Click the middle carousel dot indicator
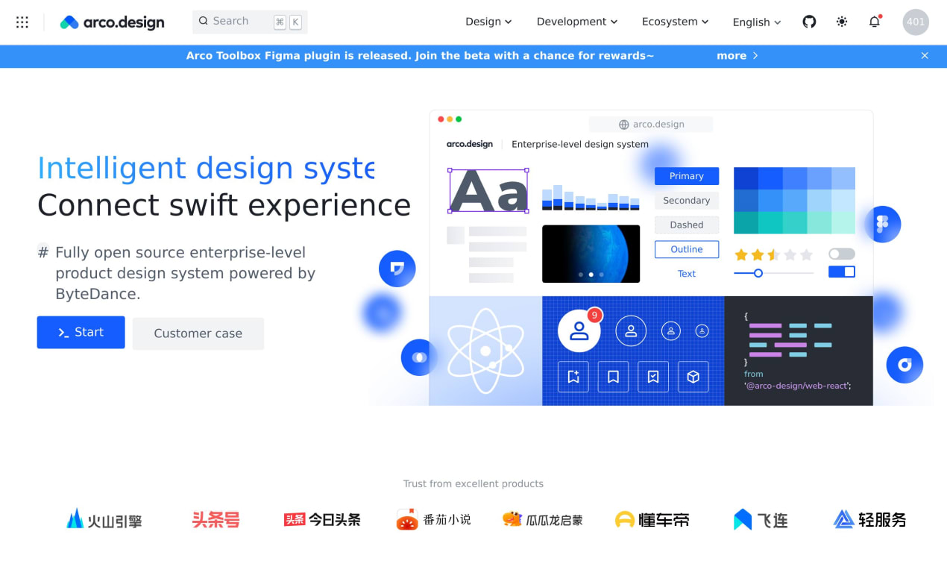The width and height of the screenshot is (947, 567). (591, 275)
